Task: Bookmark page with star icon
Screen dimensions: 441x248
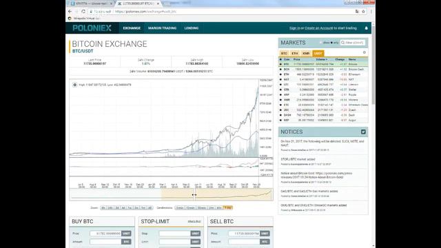Action: pyautogui.click(x=363, y=12)
